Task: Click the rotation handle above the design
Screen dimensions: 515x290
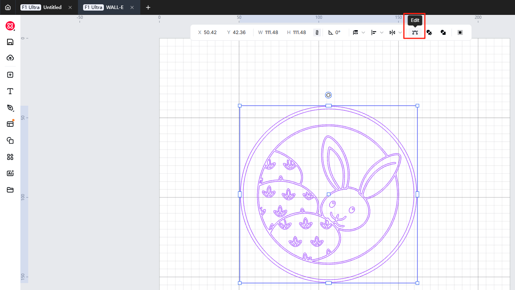Action: 328,95
